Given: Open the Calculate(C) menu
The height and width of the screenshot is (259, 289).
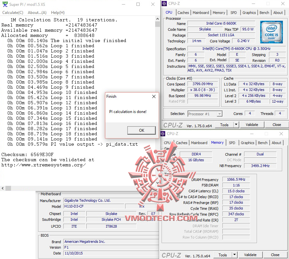Looking at the screenshot, I should (x=13, y=13).
